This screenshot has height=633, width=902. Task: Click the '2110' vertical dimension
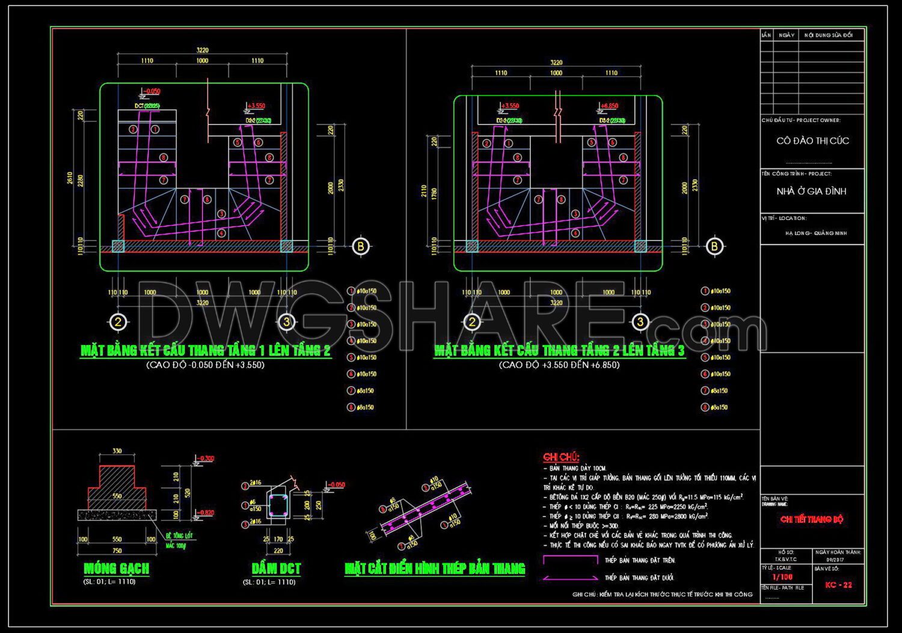425,191
